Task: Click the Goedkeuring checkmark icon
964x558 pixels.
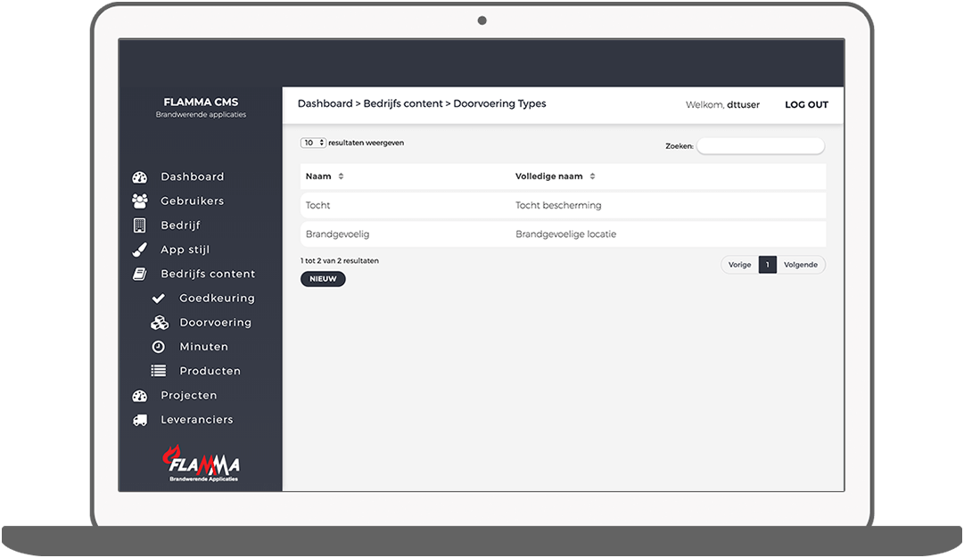Action: 159,298
